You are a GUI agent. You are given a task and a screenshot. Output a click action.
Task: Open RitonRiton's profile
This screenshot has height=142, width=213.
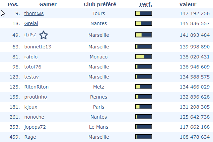pos(37,87)
